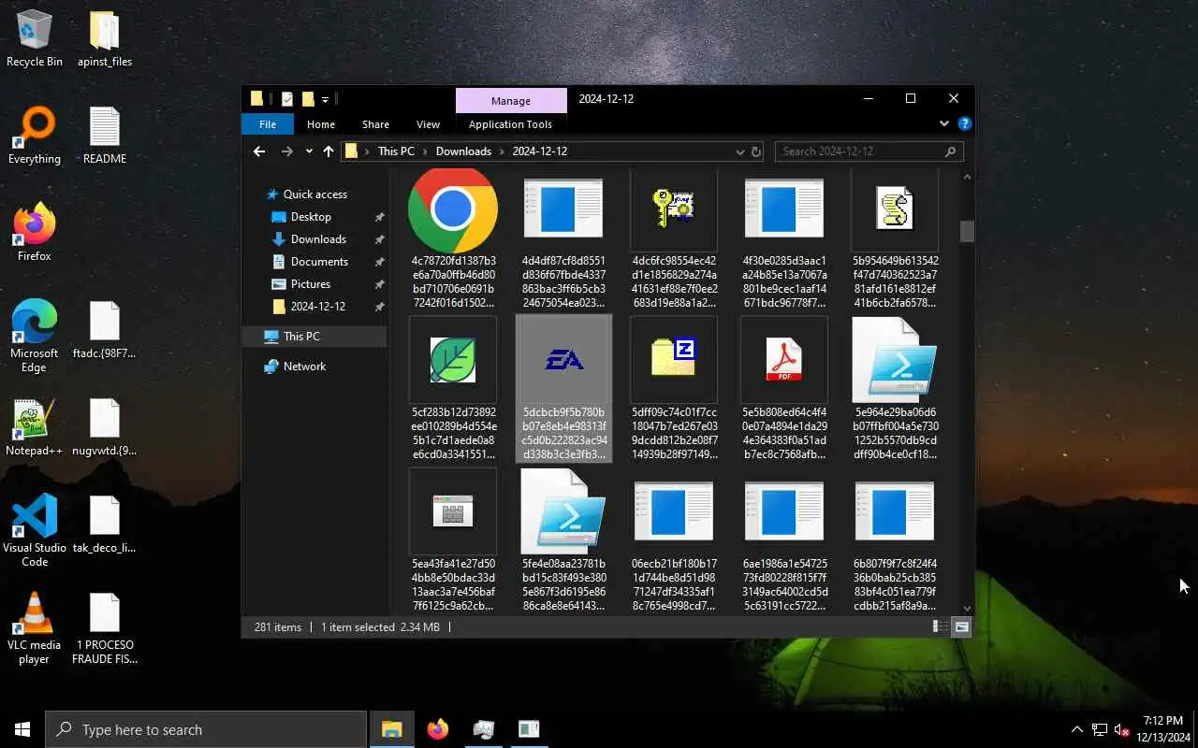
Task: Select Network in navigation pane
Action: [304, 367]
